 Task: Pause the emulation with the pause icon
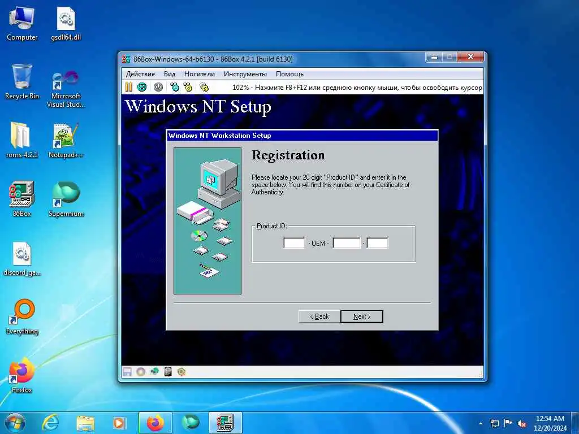(128, 87)
